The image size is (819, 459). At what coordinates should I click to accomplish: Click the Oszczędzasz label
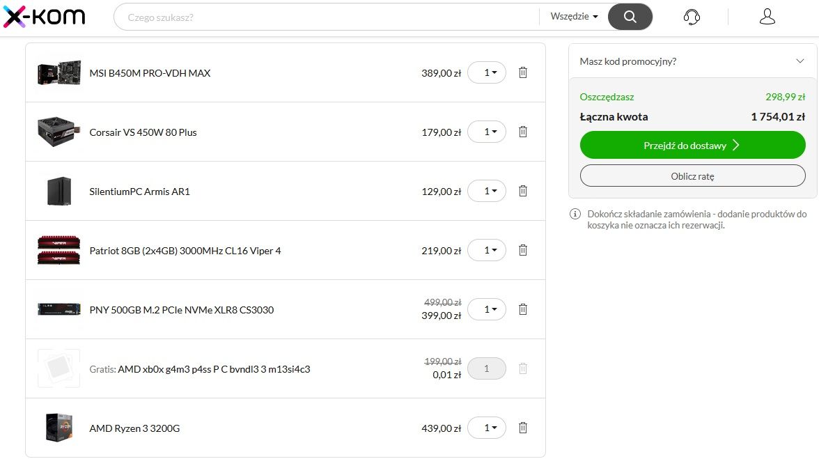pos(607,97)
